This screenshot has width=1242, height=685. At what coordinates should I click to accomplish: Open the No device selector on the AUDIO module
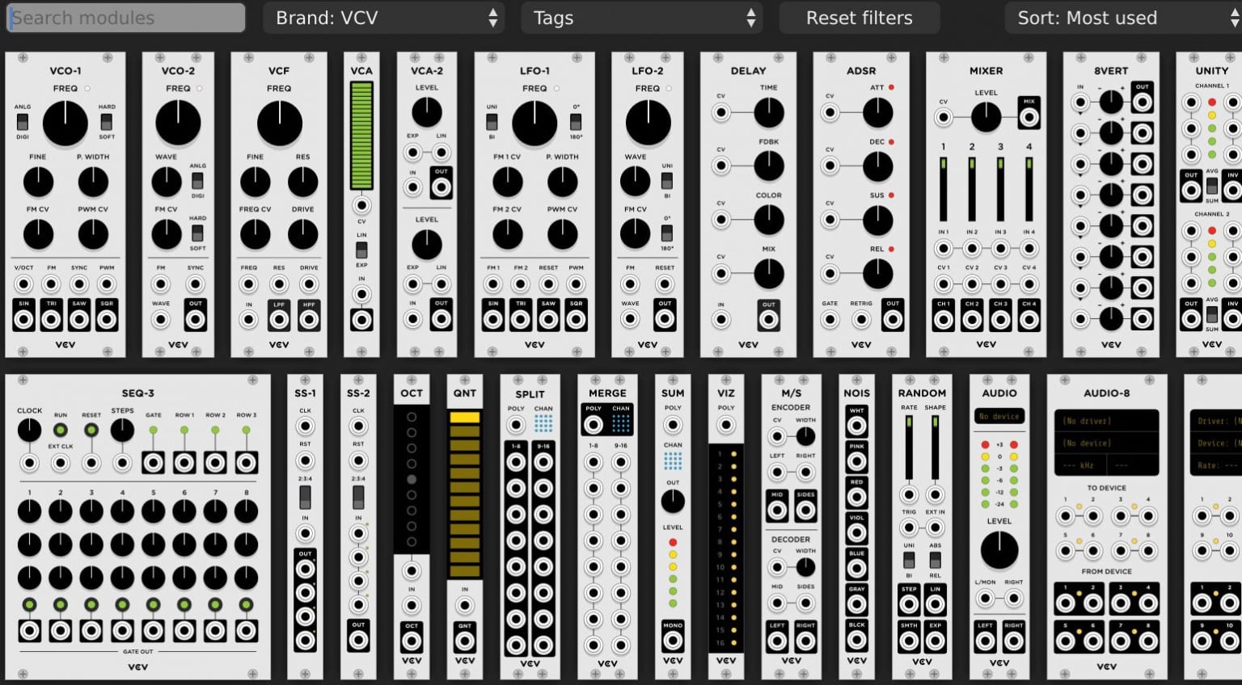[999, 416]
